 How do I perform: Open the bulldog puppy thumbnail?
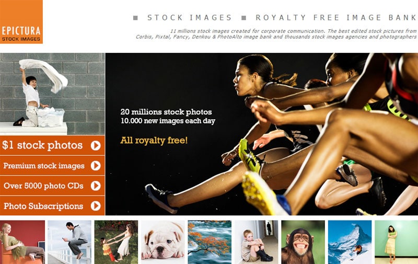(163, 242)
